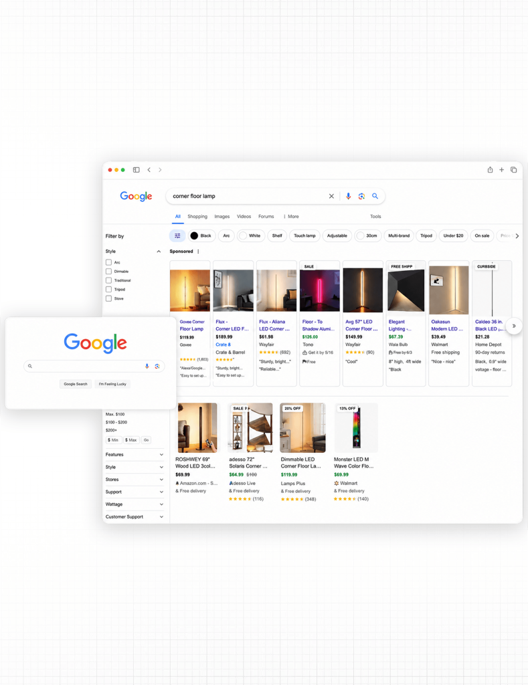This screenshot has width=528, height=685.
Task: Click the Go price range button
Action: click(x=147, y=440)
